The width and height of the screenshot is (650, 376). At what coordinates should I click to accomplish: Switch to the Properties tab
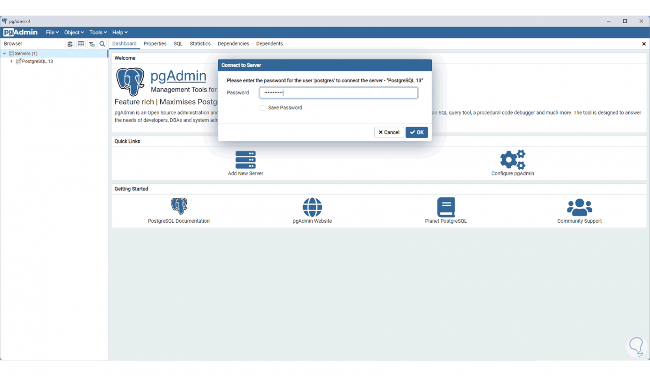pyautogui.click(x=155, y=44)
